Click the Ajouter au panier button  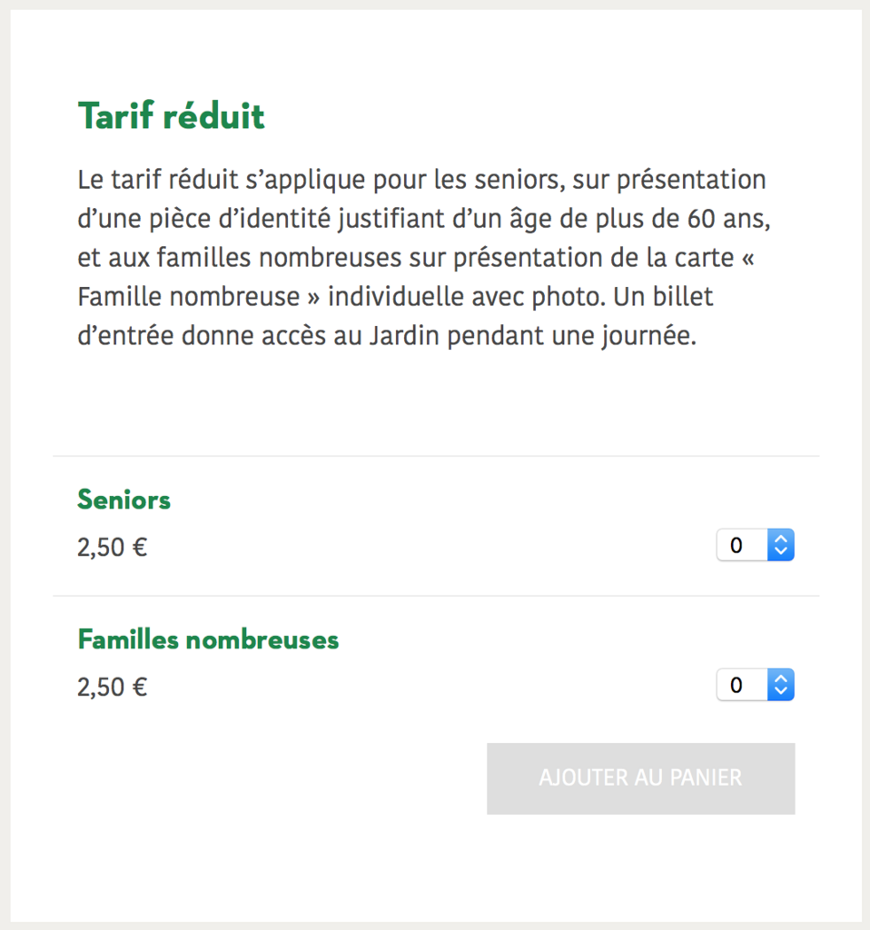pyautogui.click(x=641, y=778)
